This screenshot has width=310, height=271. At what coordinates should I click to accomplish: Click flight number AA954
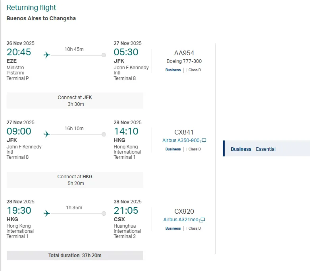[x=184, y=53]
